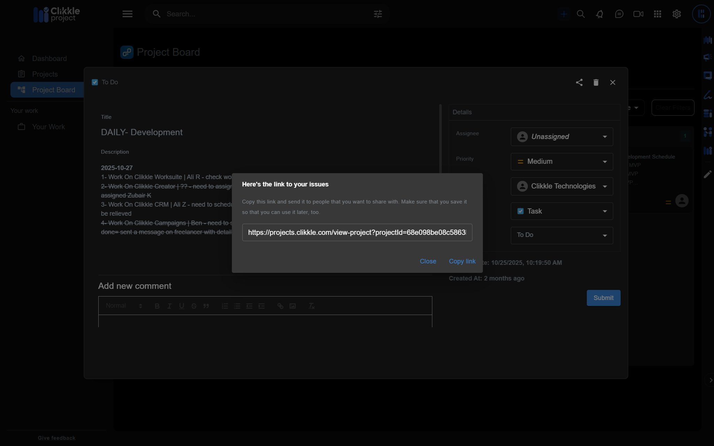714x446 pixels.
Task: Click the project link URL field
Action: tap(357, 232)
